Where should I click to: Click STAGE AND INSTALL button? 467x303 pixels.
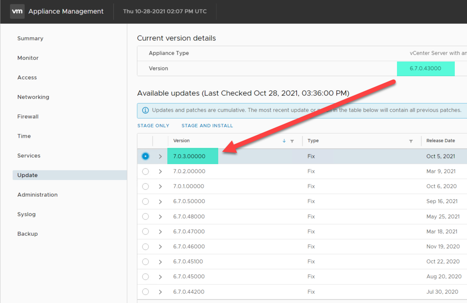[x=207, y=125]
